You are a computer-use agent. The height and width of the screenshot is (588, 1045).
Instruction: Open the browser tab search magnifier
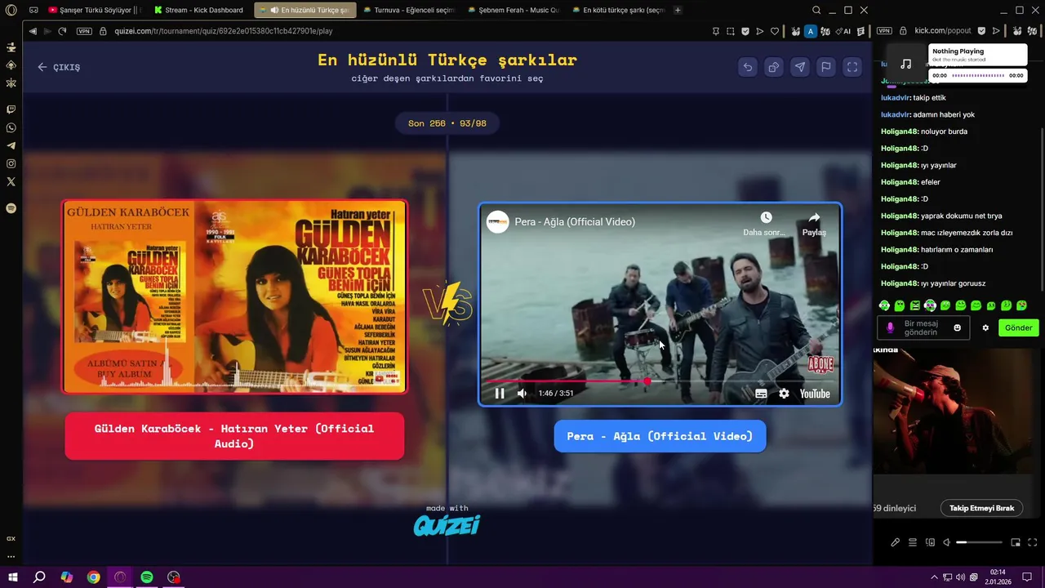[x=816, y=10]
